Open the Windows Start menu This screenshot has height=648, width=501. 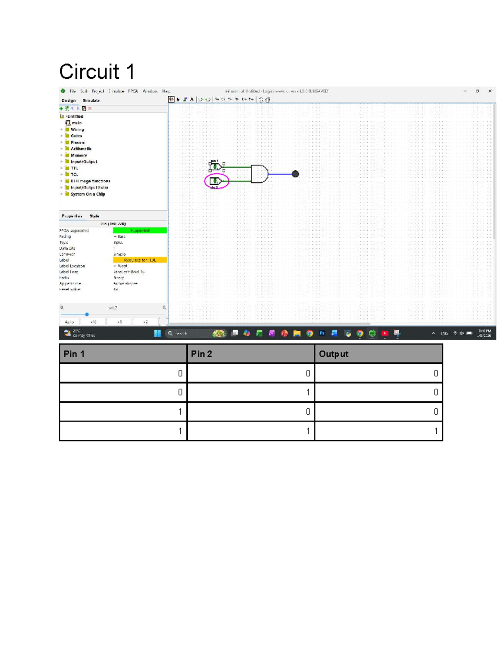point(157,333)
